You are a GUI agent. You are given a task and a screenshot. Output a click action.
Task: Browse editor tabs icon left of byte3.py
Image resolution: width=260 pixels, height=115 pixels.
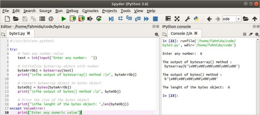pos(3,34)
